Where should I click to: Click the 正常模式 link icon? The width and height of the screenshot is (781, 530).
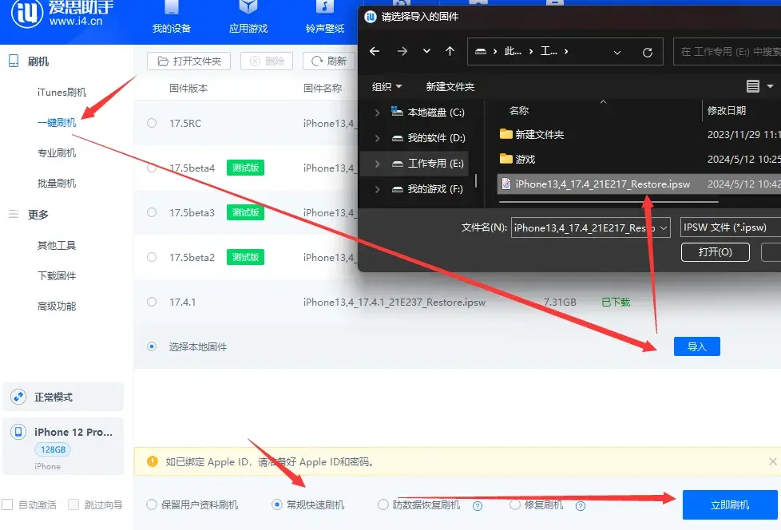coord(18,397)
